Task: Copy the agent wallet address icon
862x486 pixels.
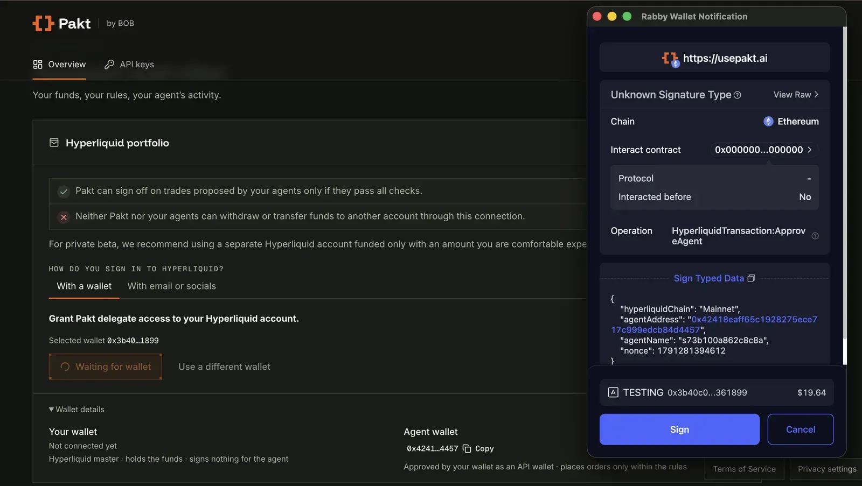Action: 467,449
